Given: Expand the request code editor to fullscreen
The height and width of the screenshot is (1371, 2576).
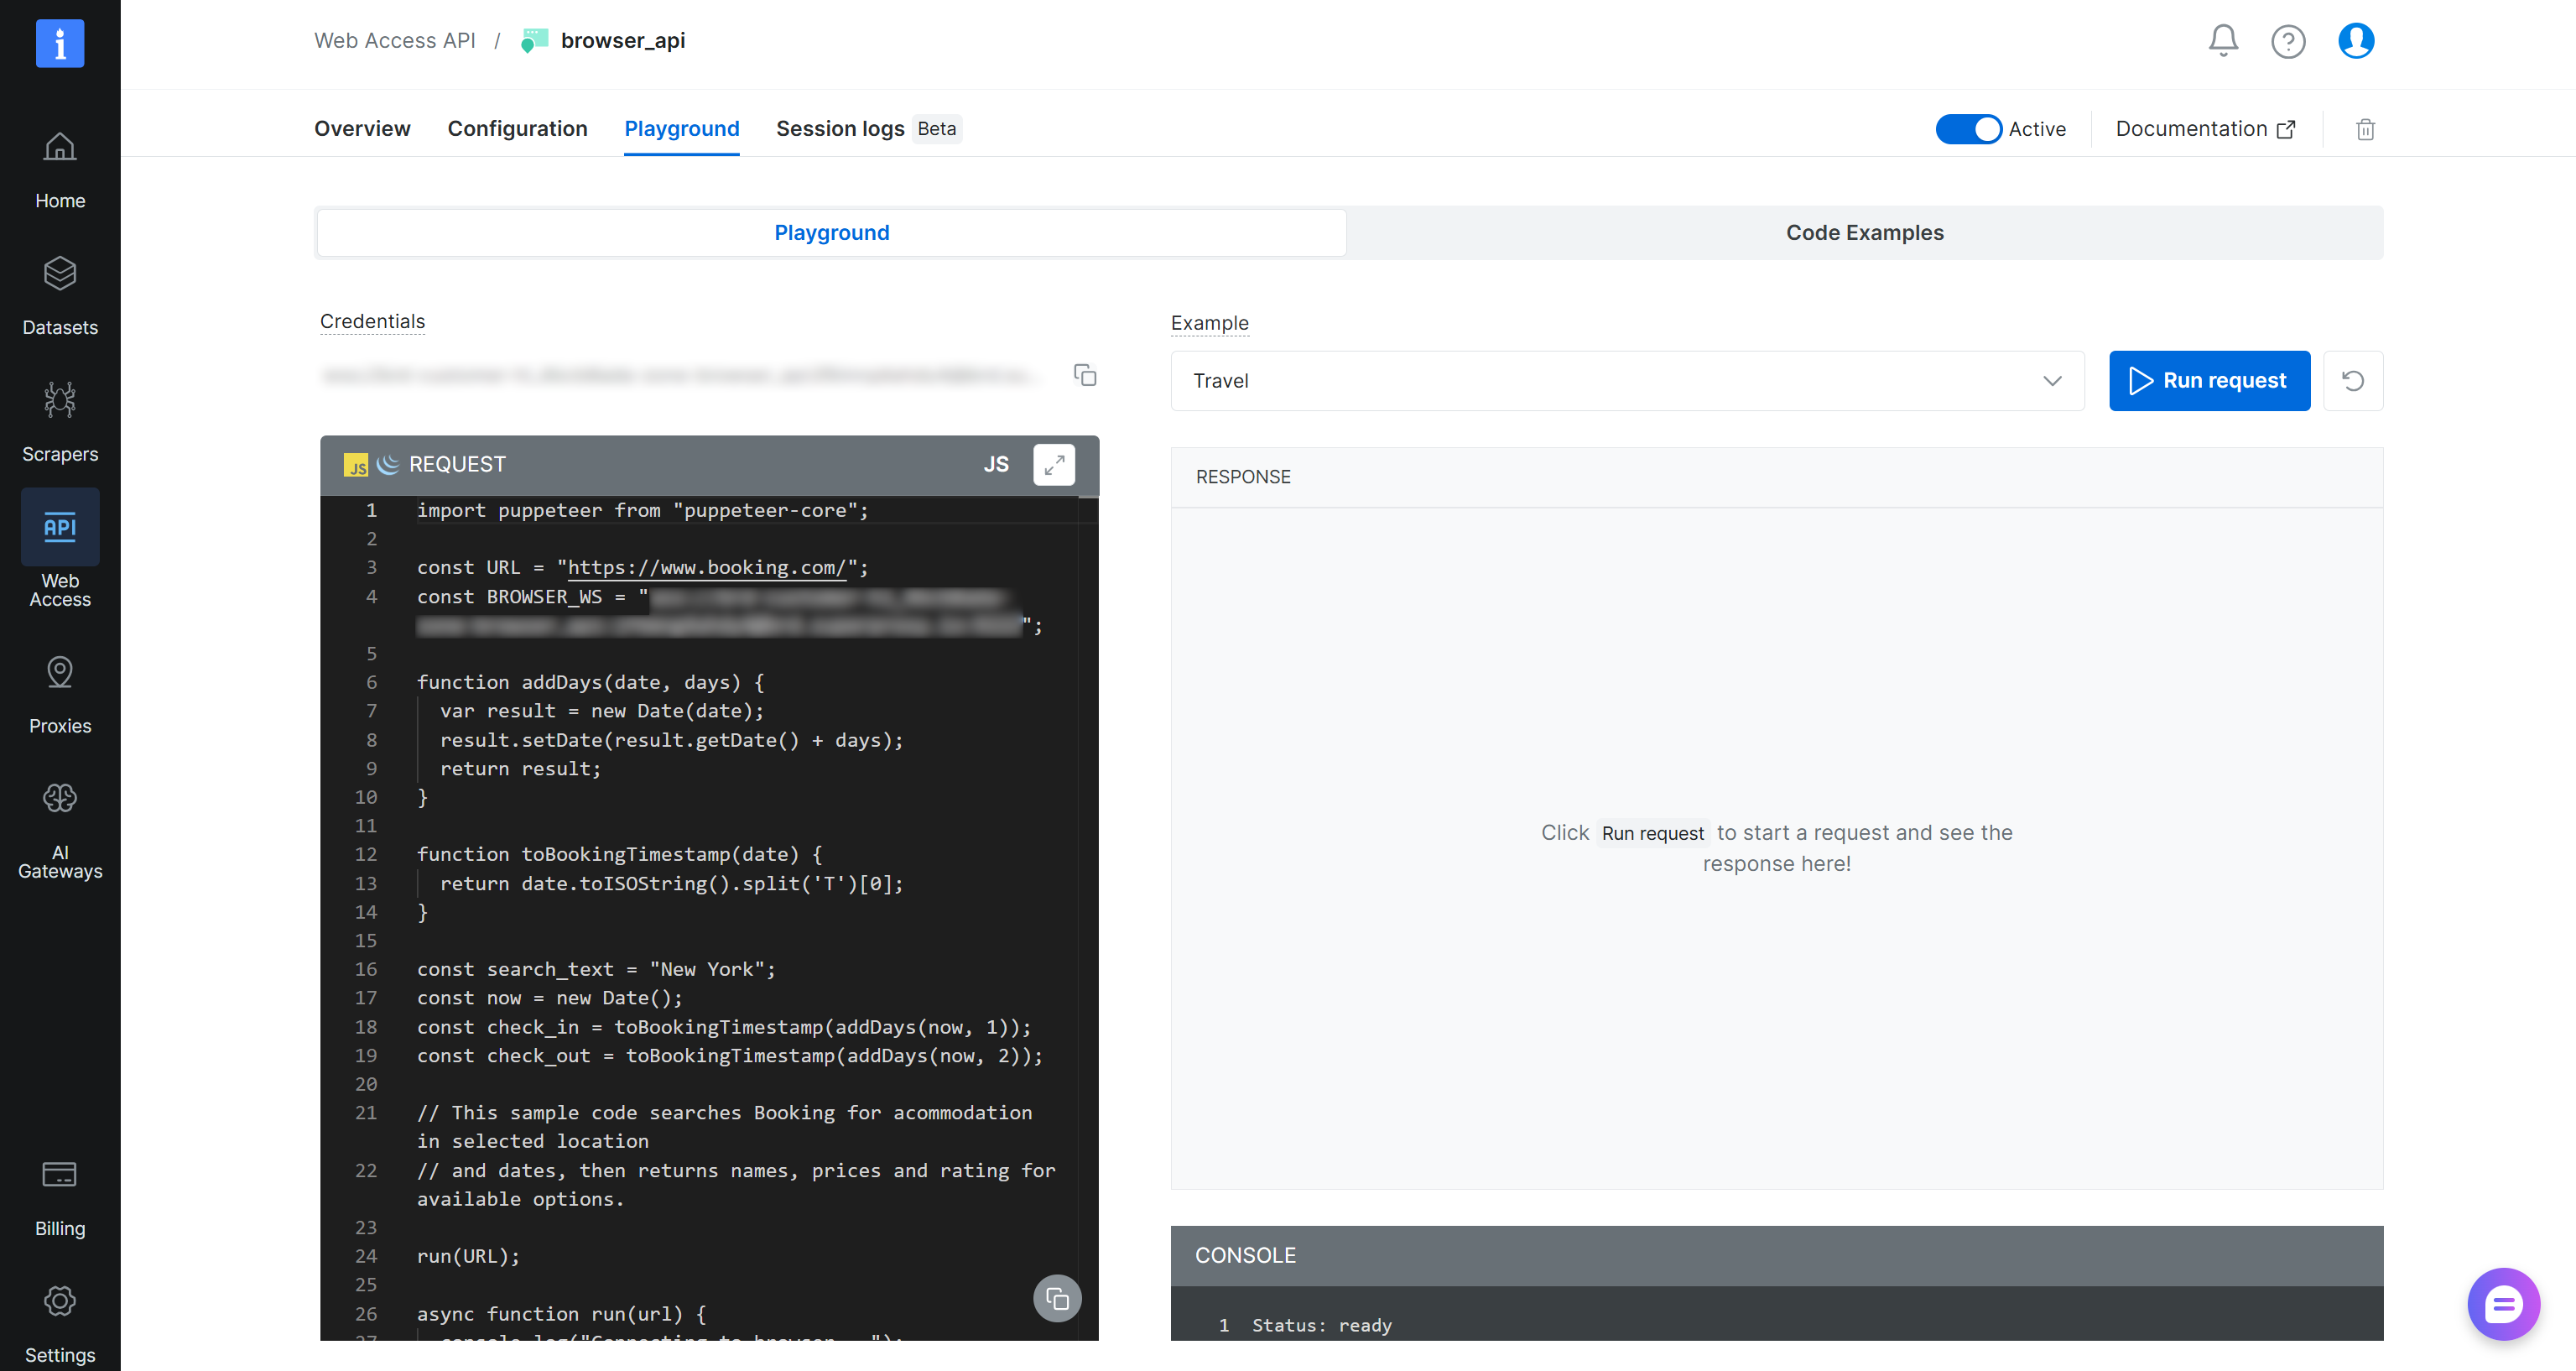Looking at the screenshot, I should coord(1054,464).
